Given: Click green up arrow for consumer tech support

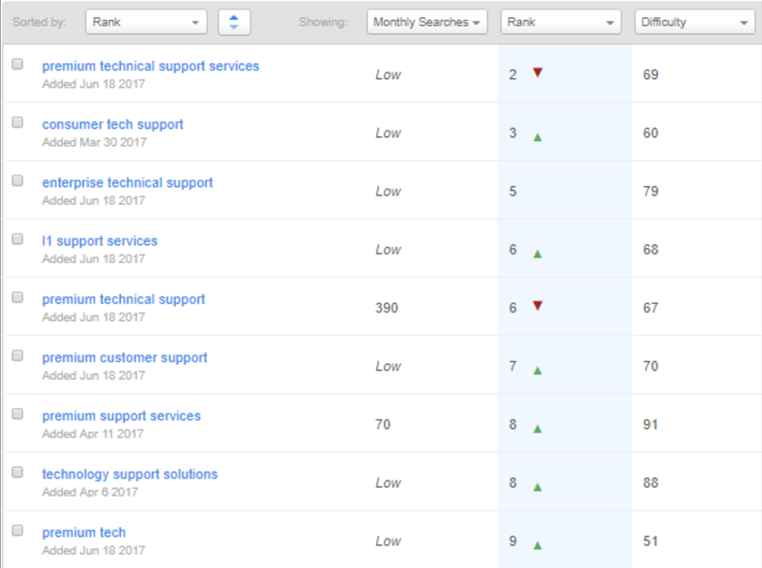Looking at the screenshot, I should click(538, 137).
